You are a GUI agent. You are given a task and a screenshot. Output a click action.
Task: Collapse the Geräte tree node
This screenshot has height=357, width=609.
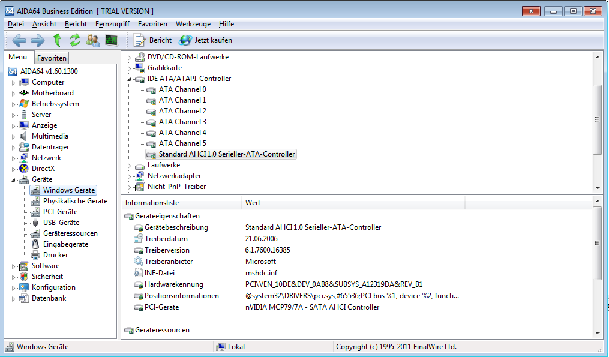[13, 180]
